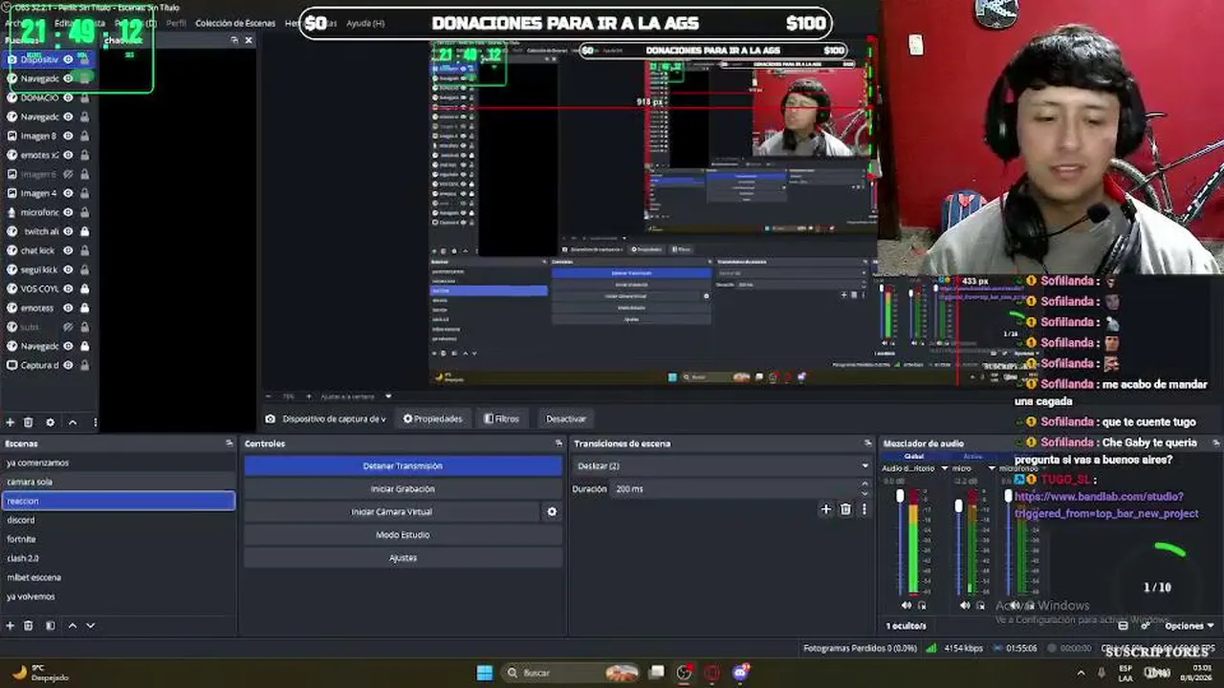Hide the chat kick source
Viewport: 1224px width, 688px height.
[x=68, y=250]
